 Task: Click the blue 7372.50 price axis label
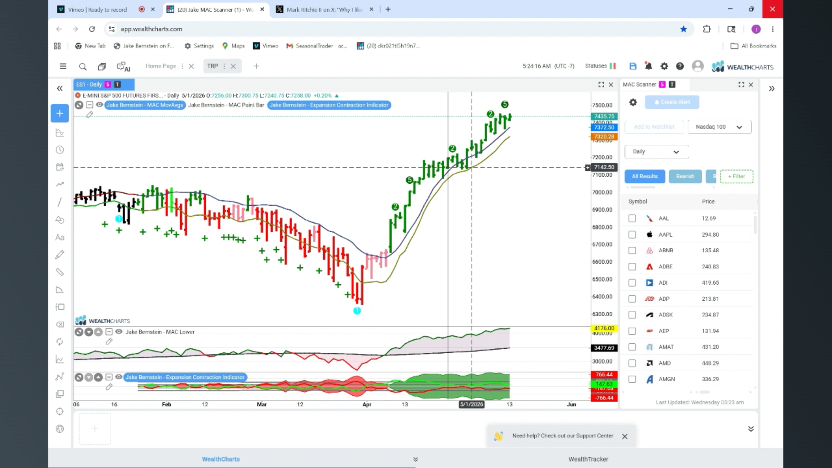pos(604,127)
